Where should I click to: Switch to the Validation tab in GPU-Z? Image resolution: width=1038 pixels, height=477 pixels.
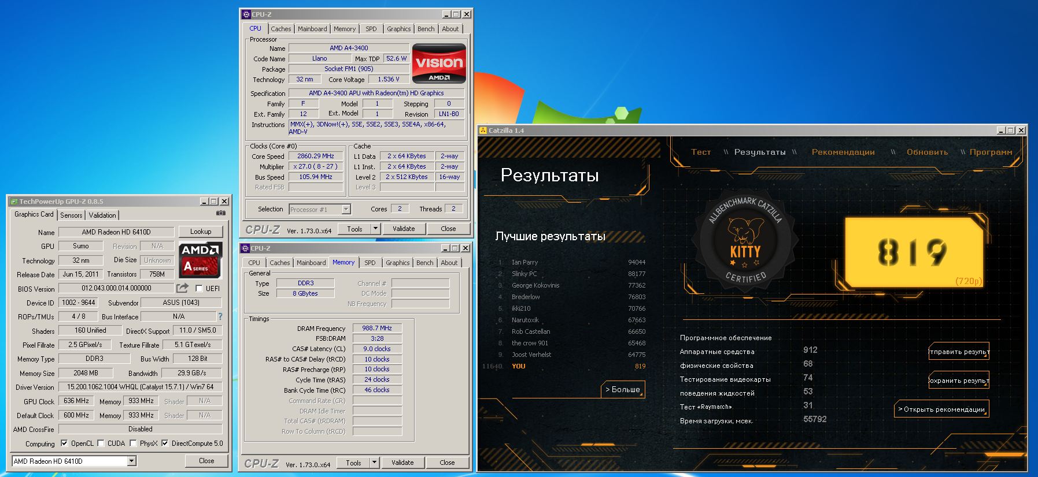[x=102, y=215]
